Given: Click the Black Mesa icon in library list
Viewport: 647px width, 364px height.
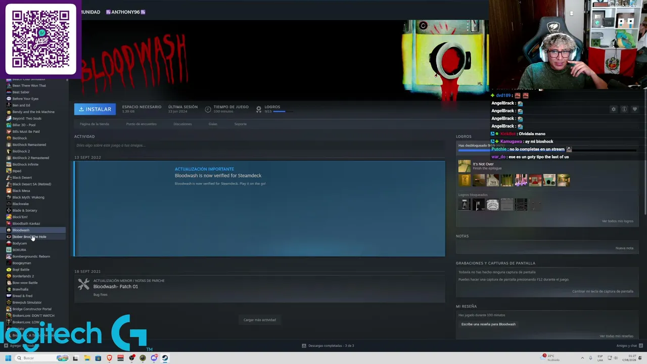Looking at the screenshot, I should [x=9, y=191].
